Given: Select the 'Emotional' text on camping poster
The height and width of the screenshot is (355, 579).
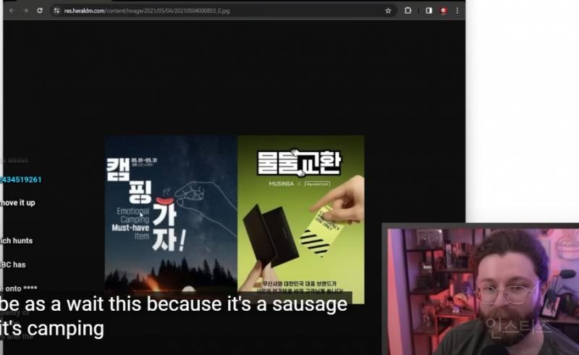Looking at the screenshot, I should click(133, 211).
